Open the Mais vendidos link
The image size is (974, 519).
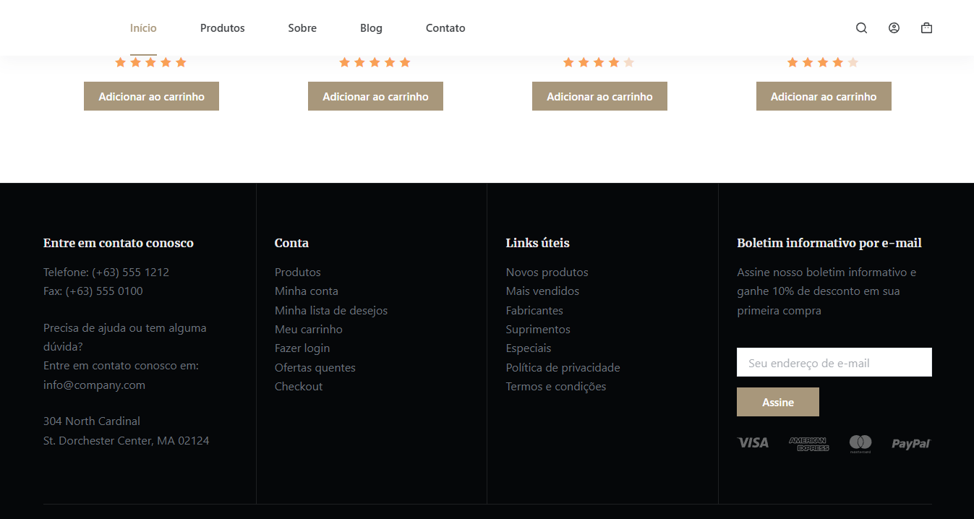pos(542,291)
